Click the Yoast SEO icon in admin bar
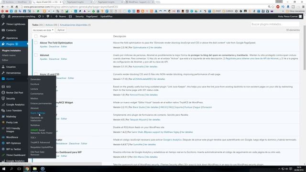This screenshot has width=306, height=172. coord(70,16)
